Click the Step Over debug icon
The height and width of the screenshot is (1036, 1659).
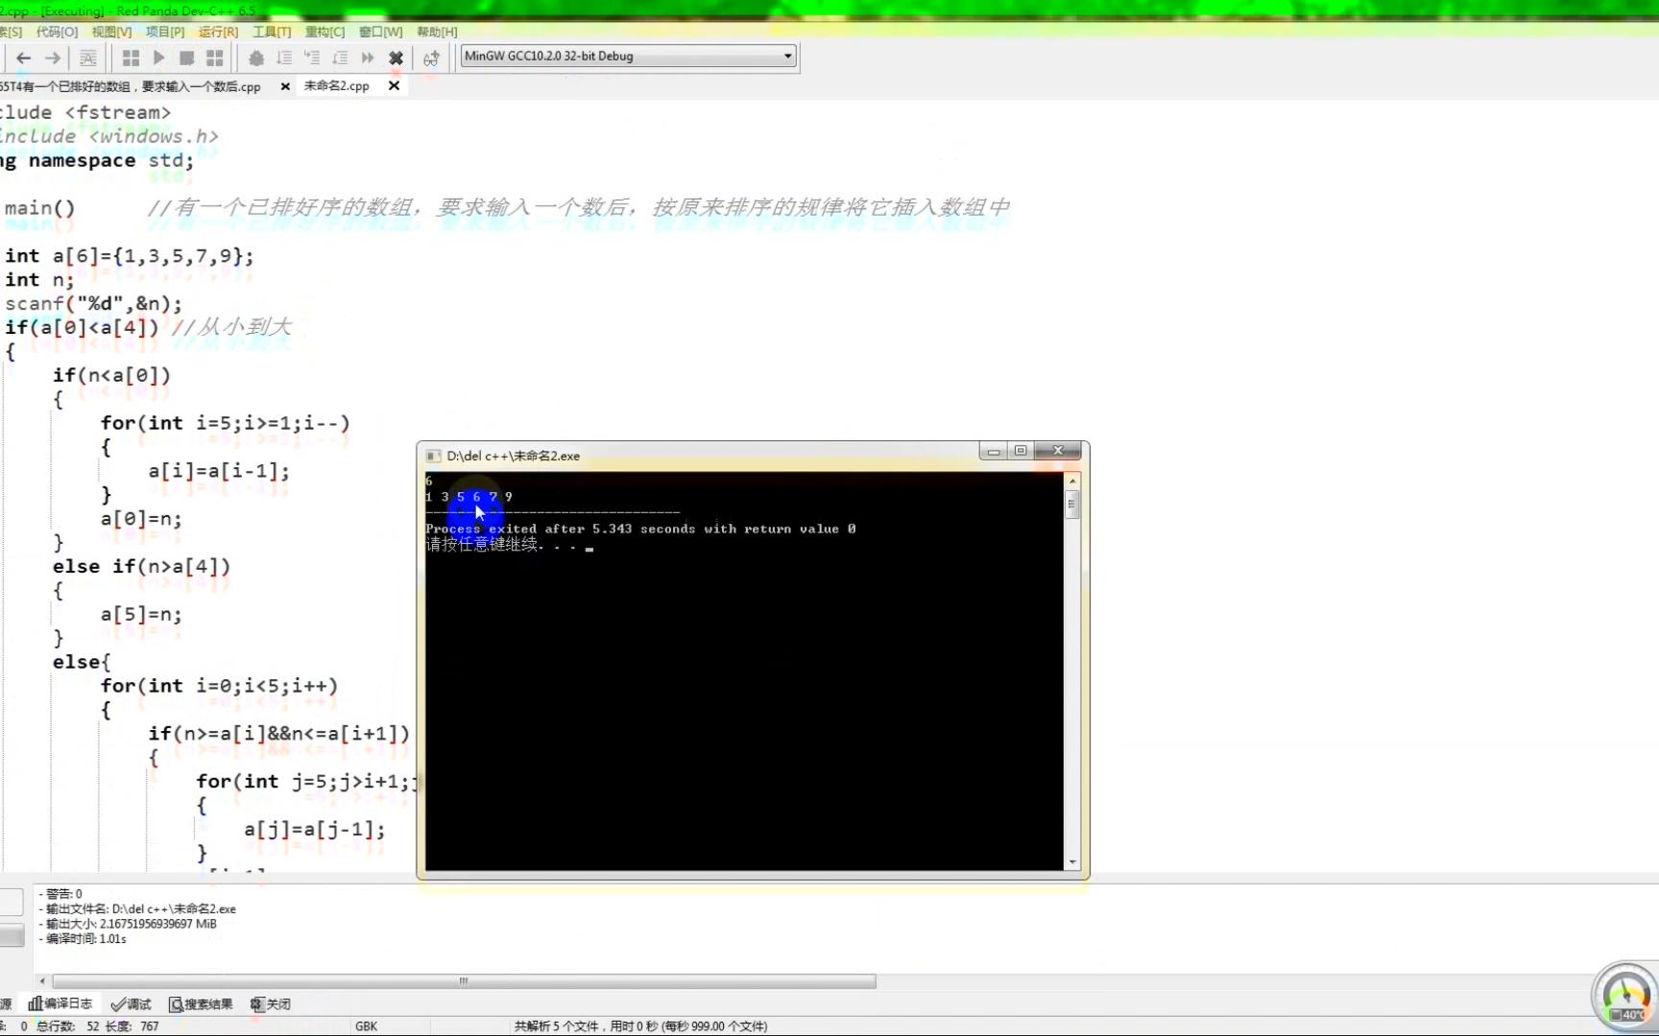coord(284,58)
